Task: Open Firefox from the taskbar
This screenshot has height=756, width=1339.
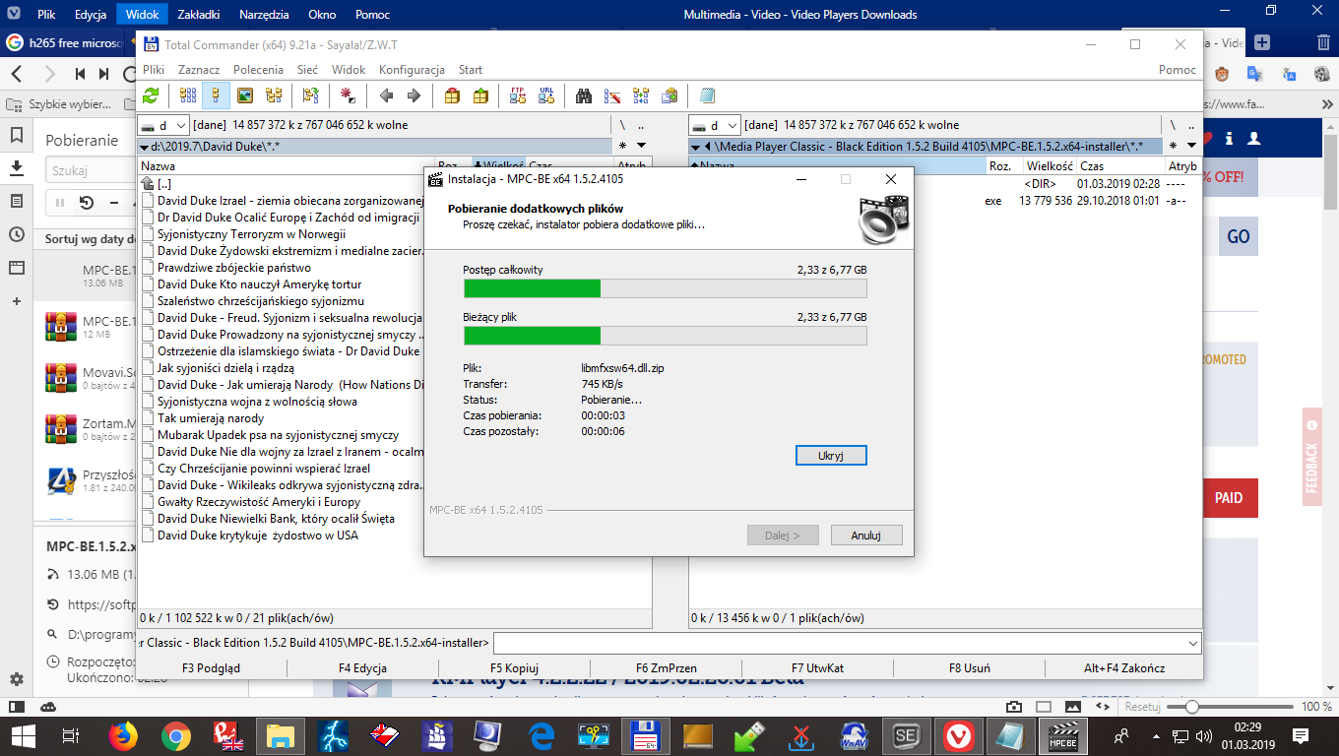Action: pos(123,735)
